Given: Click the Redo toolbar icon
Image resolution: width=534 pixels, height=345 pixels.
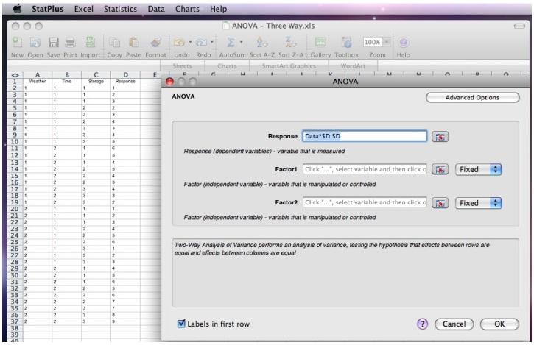Looking at the screenshot, I should tap(201, 42).
